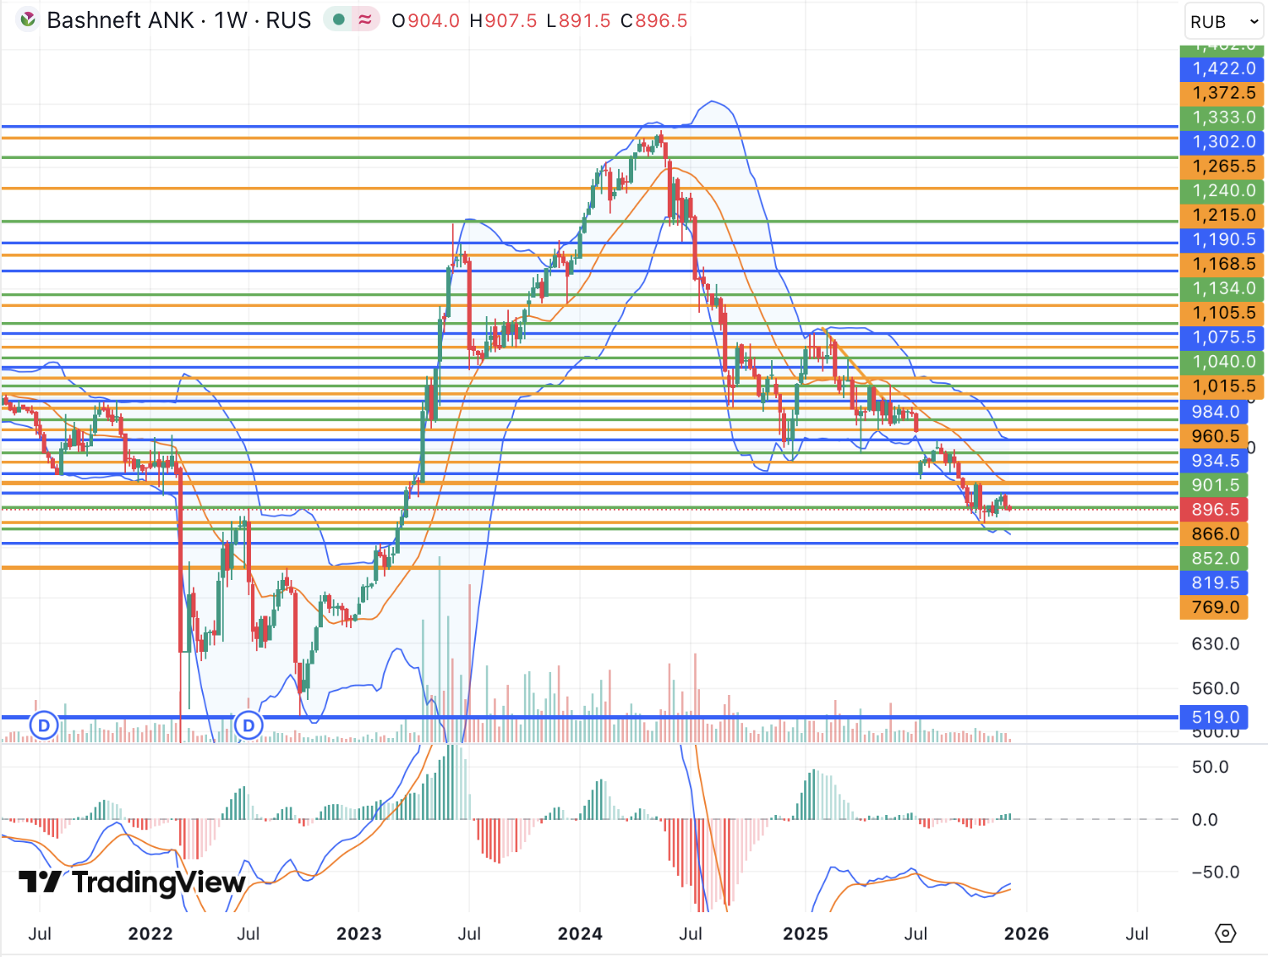Click the red 896.5 current price label
Image resolution: width=1268 pixels, height=957 pixels.
click(1215, 510)
